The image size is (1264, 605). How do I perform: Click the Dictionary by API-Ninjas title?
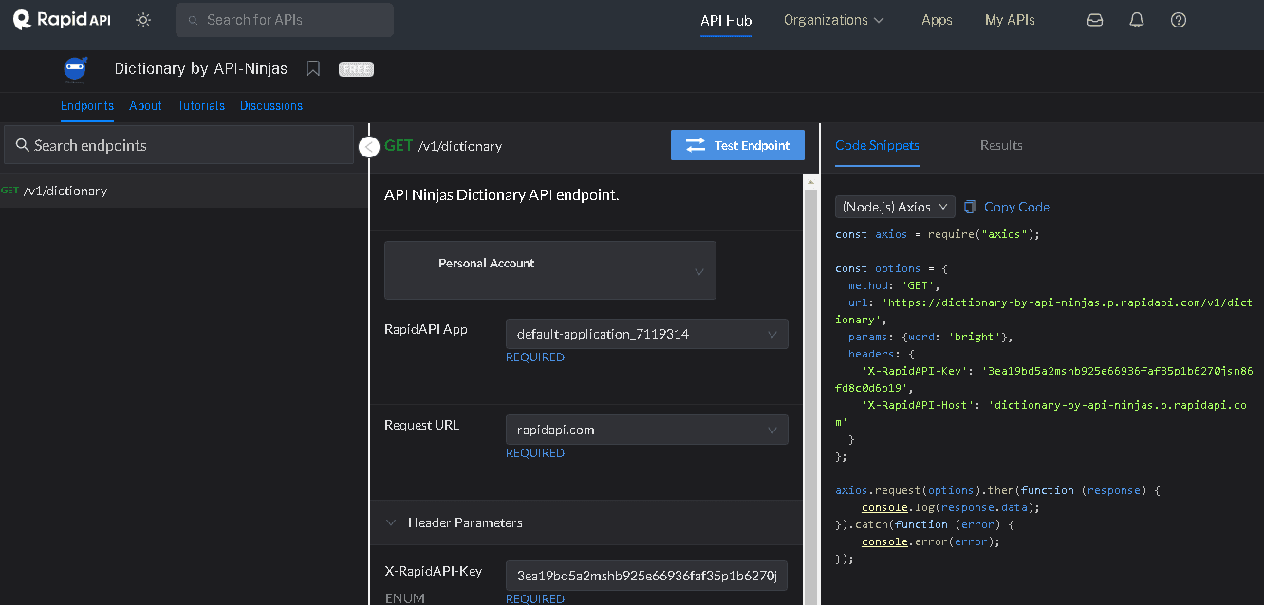click(200, 68)
